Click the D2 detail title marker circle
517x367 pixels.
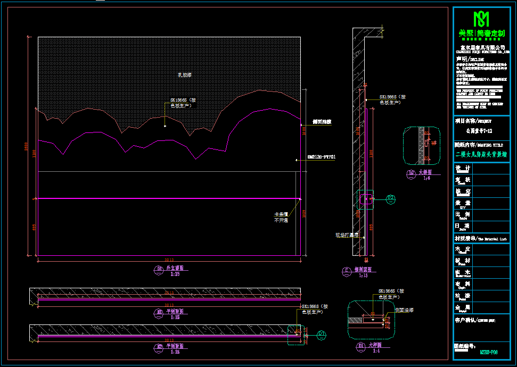411,173
